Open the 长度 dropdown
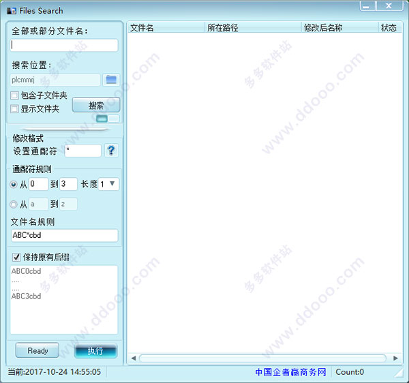The width and height of the screenshot is (409, 383). click(109, 184)
